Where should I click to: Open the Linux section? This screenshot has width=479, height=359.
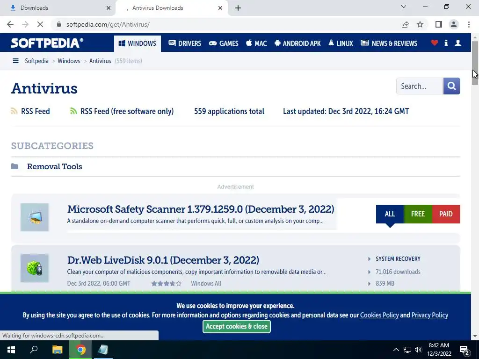click(341, 43)
